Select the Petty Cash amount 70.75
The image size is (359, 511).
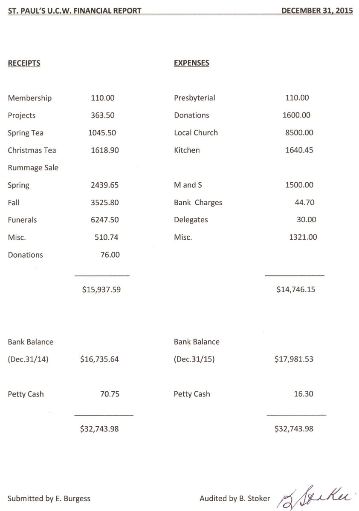coord(110,394)
